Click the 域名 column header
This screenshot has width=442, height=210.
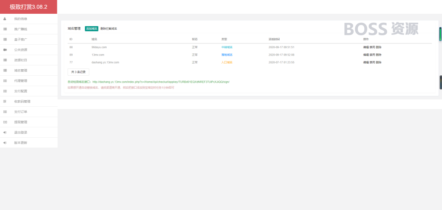[94, 39]
